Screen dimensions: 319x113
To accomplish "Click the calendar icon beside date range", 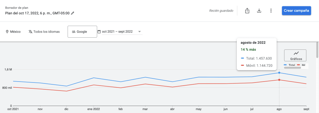I will (x=99, y=32).
